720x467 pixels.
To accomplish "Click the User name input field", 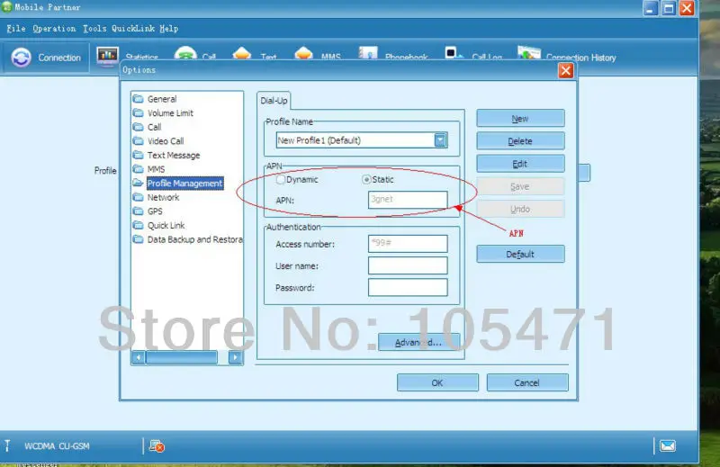I will [x=408, y=265].
